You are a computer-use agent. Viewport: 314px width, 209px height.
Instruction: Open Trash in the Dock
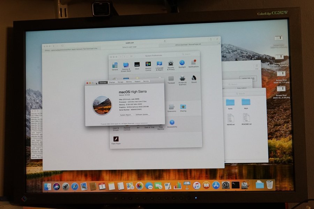coord(270,184)
